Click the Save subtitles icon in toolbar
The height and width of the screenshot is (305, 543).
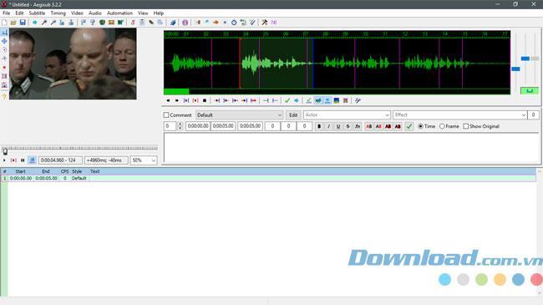[x=23, y=23]
